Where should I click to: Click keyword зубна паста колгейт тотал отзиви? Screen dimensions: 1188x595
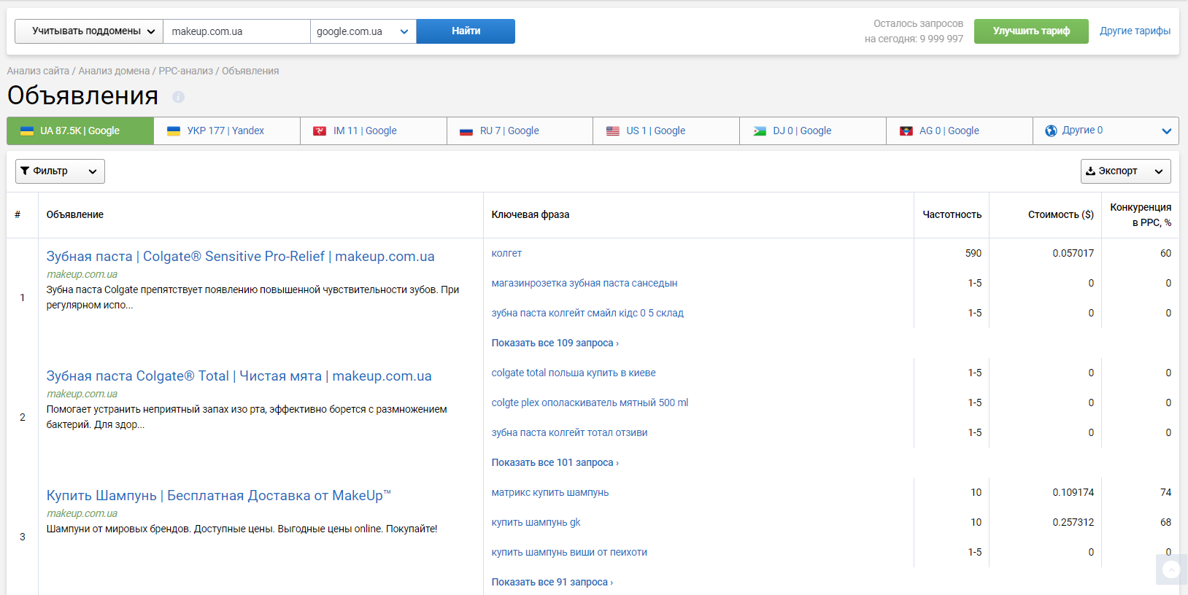[569, 432]
